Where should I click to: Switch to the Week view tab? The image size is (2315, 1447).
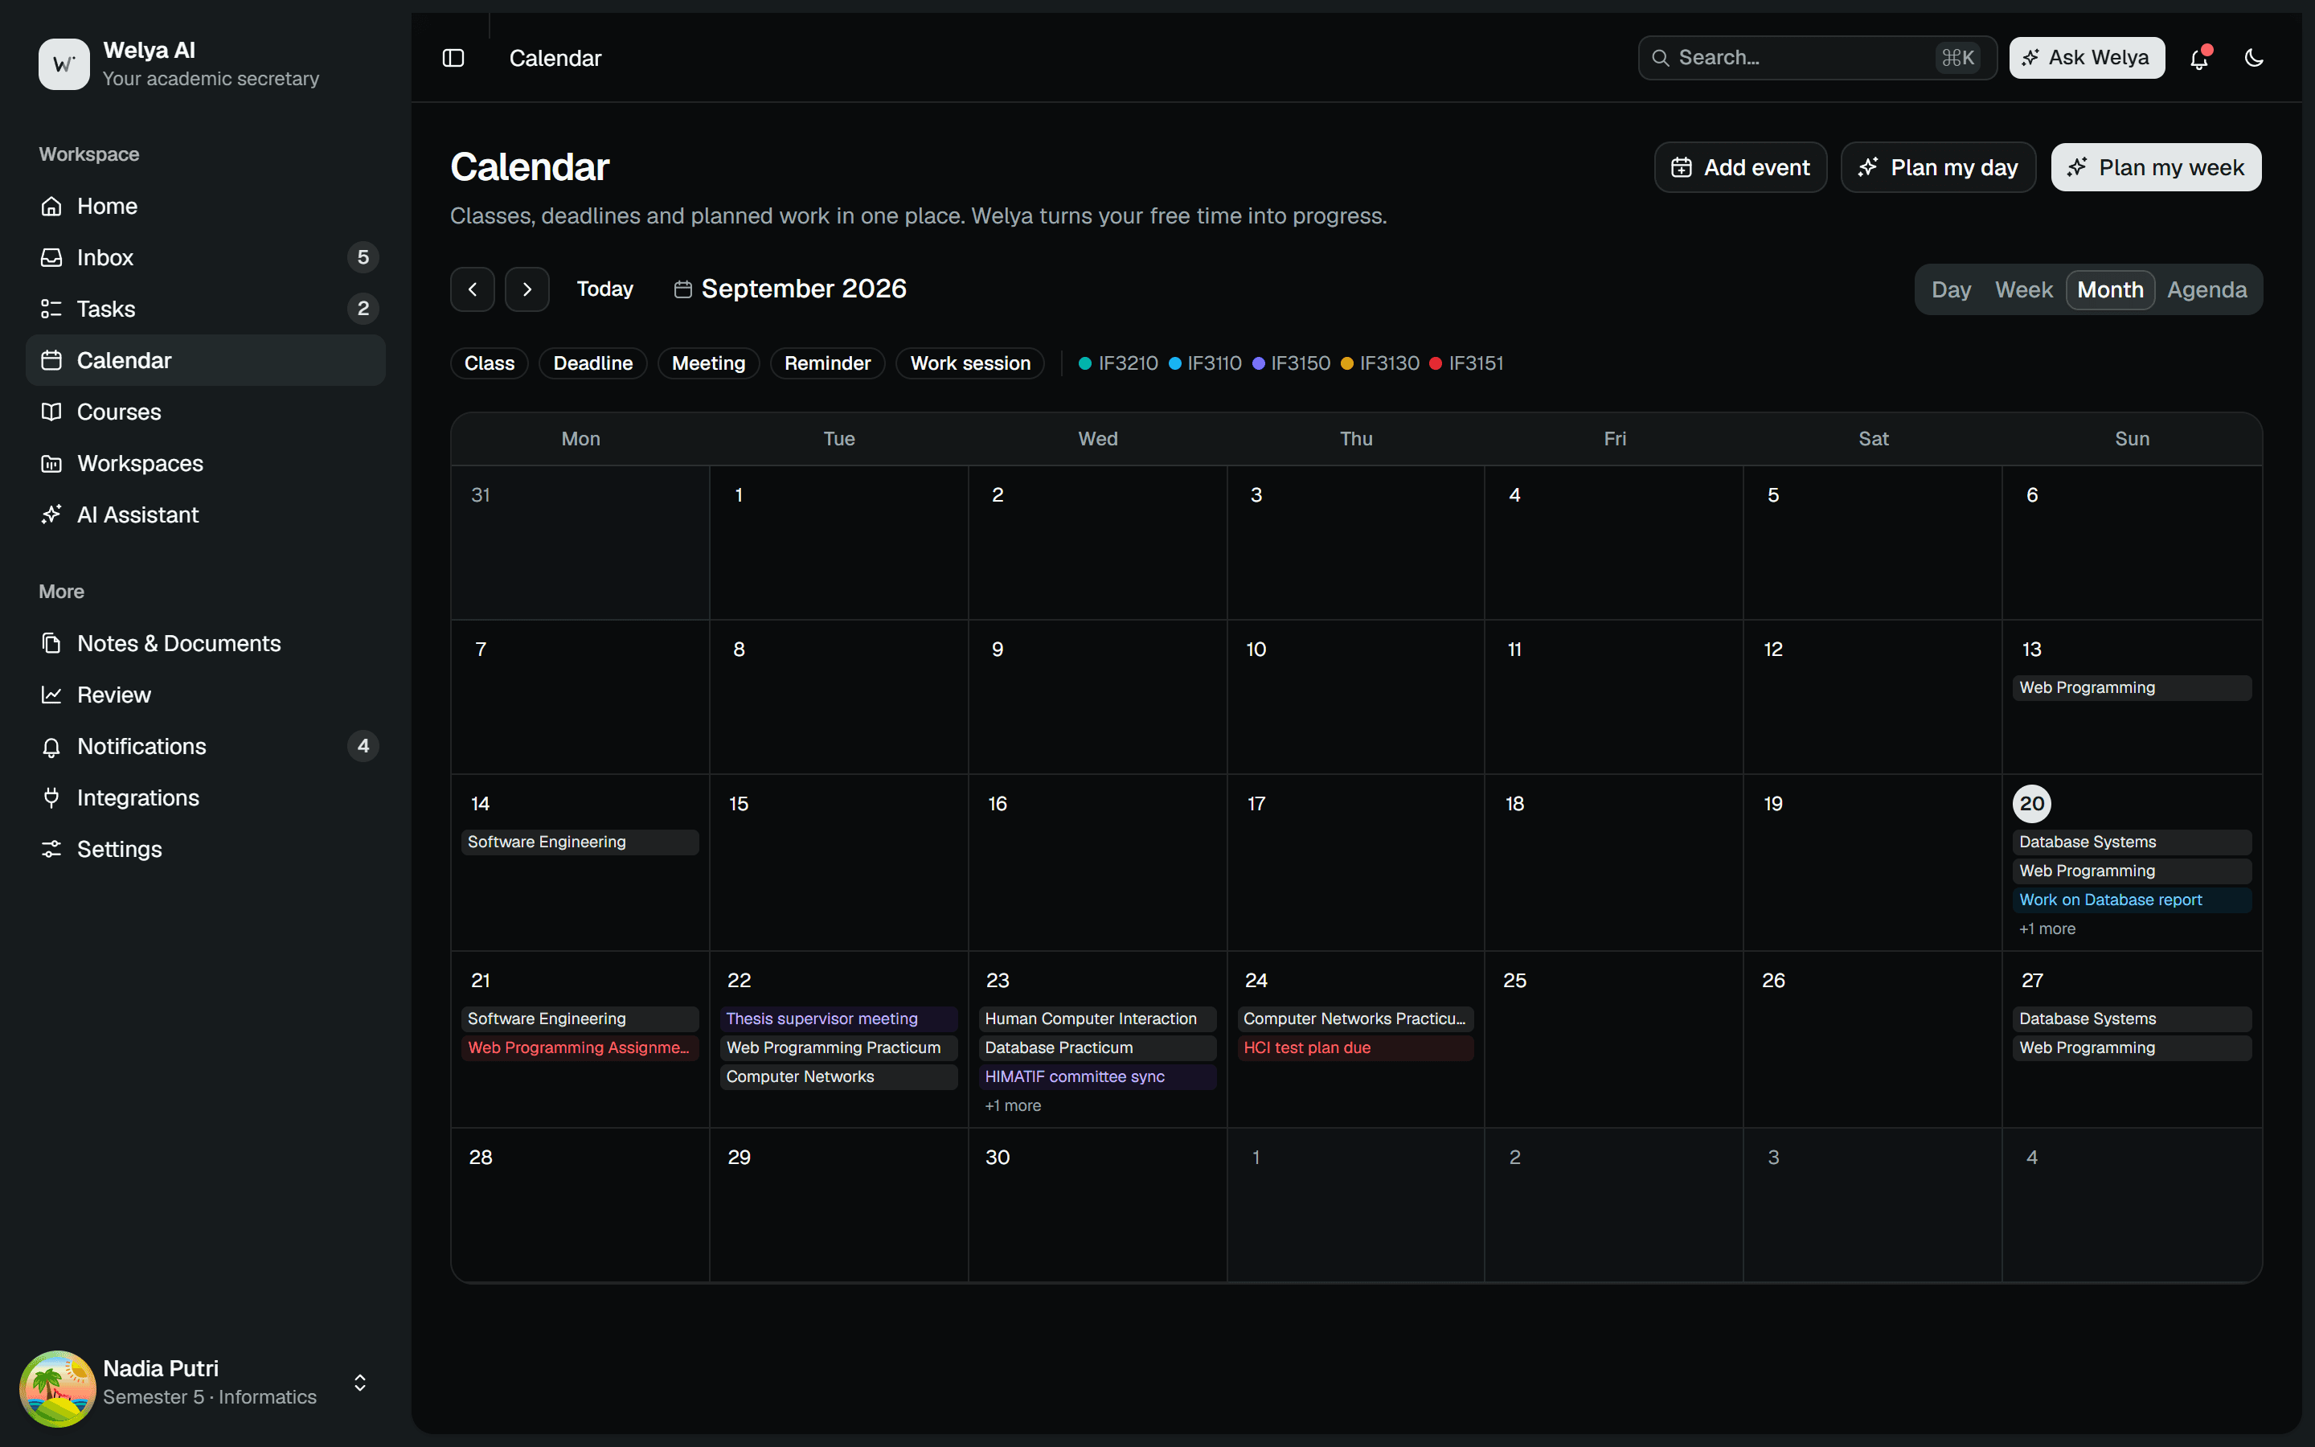tap(2023, 290)
